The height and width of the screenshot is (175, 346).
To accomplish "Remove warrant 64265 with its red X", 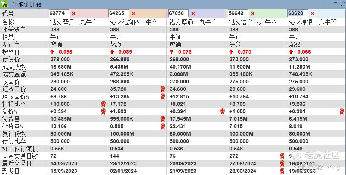I will [133, 13].
